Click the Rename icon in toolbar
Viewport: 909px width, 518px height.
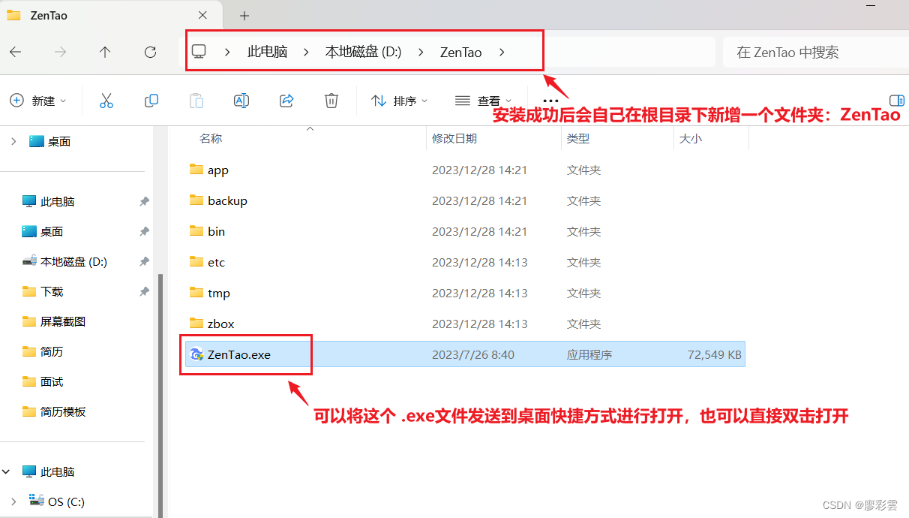pos(241,101)
